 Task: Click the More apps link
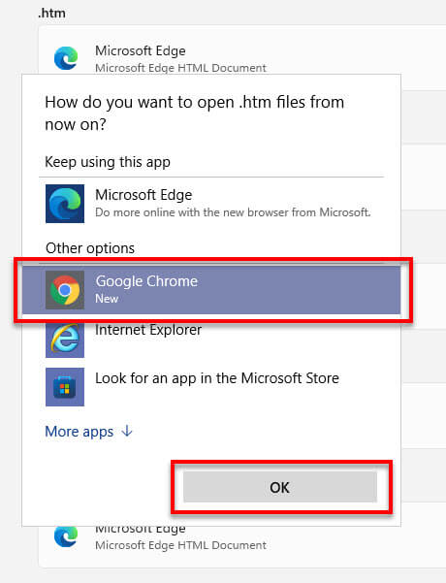point(80,432)
